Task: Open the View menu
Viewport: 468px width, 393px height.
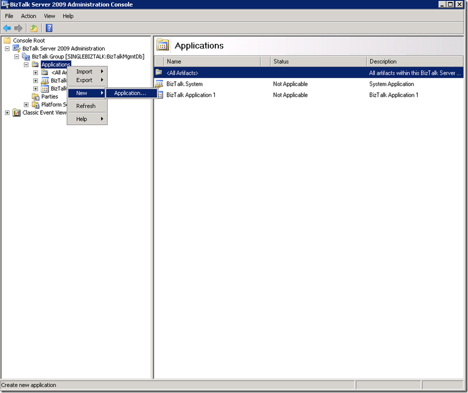Action: [50, 16]
